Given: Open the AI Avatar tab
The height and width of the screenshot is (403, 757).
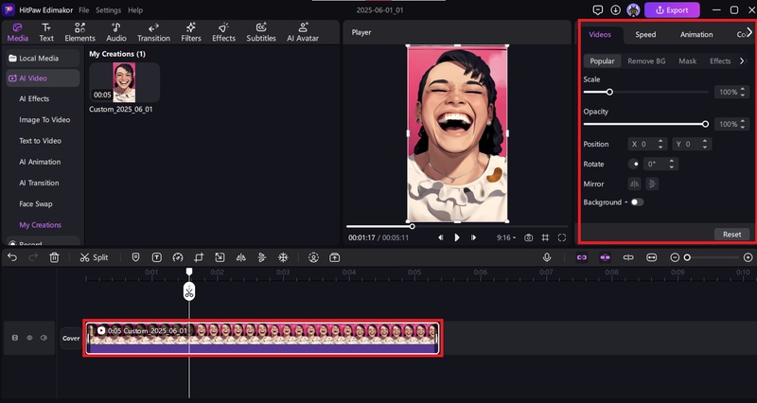Looking at the screenshot, I should pos(303,32).
